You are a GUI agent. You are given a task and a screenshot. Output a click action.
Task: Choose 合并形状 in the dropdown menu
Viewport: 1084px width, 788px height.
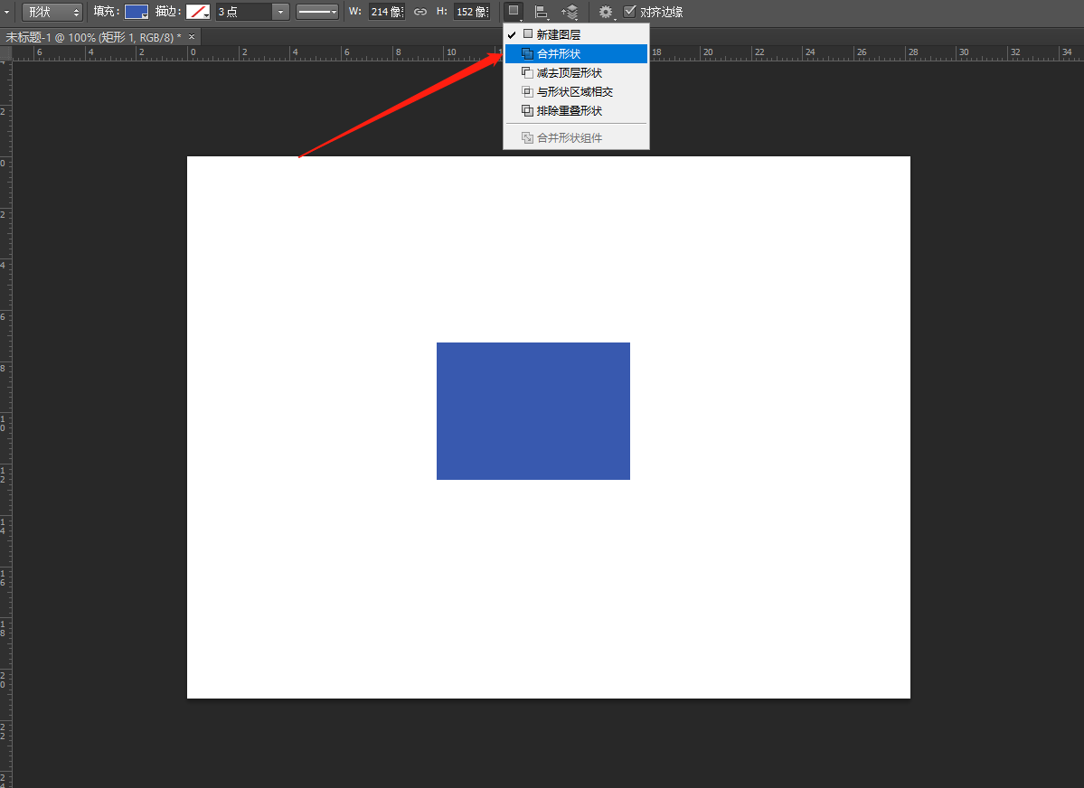(559, 54)
